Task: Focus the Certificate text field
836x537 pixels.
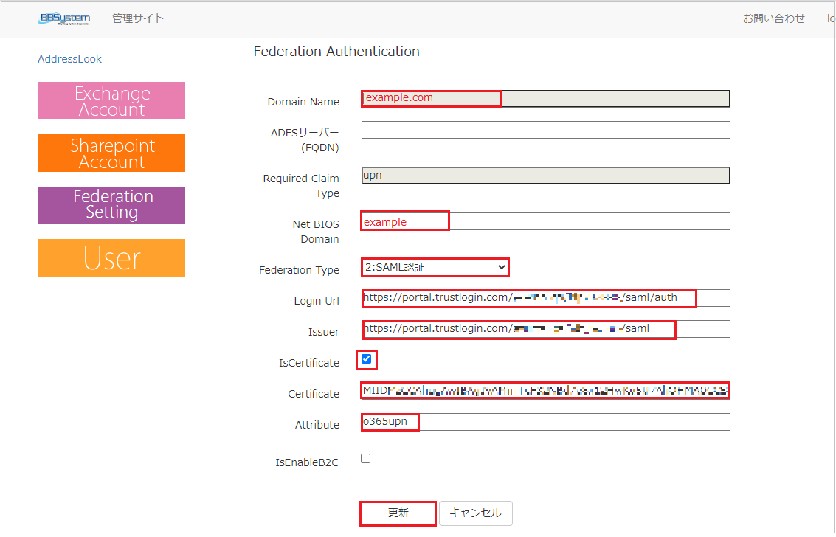Action: click(x=545, y=390)
